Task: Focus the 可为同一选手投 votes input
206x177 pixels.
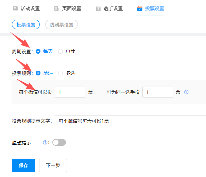Action: tap(157, 92)
